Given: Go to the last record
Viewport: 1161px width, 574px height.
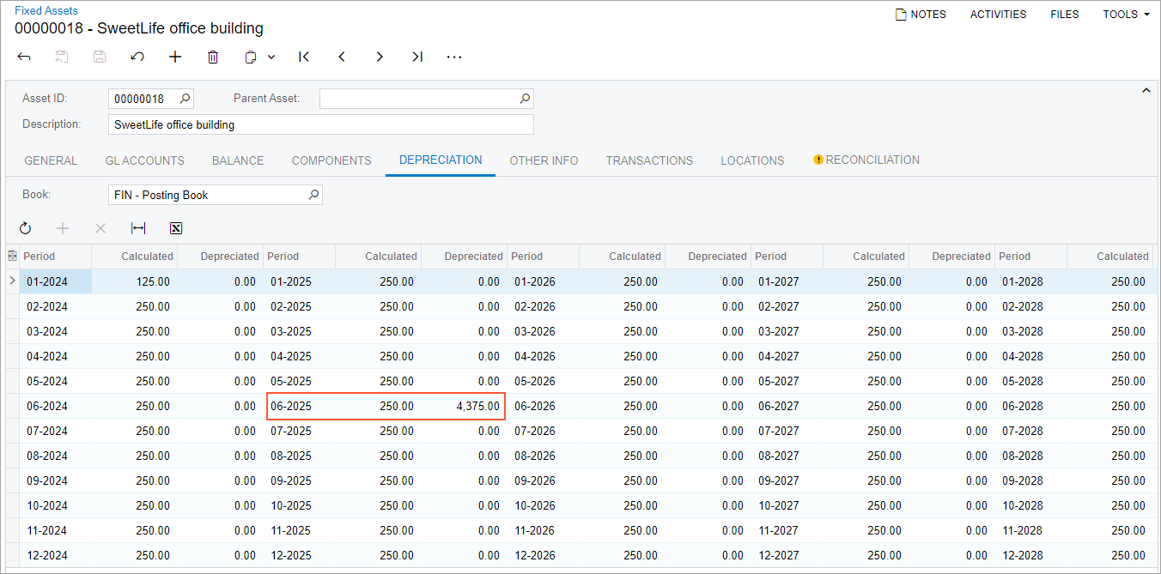Looking at the screenshot, I should click(x=417, y=57).
